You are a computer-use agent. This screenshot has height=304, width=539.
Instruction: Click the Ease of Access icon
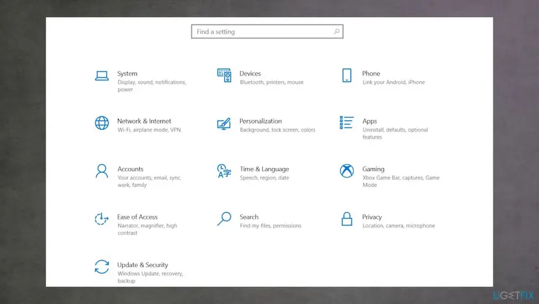(102, 219)
